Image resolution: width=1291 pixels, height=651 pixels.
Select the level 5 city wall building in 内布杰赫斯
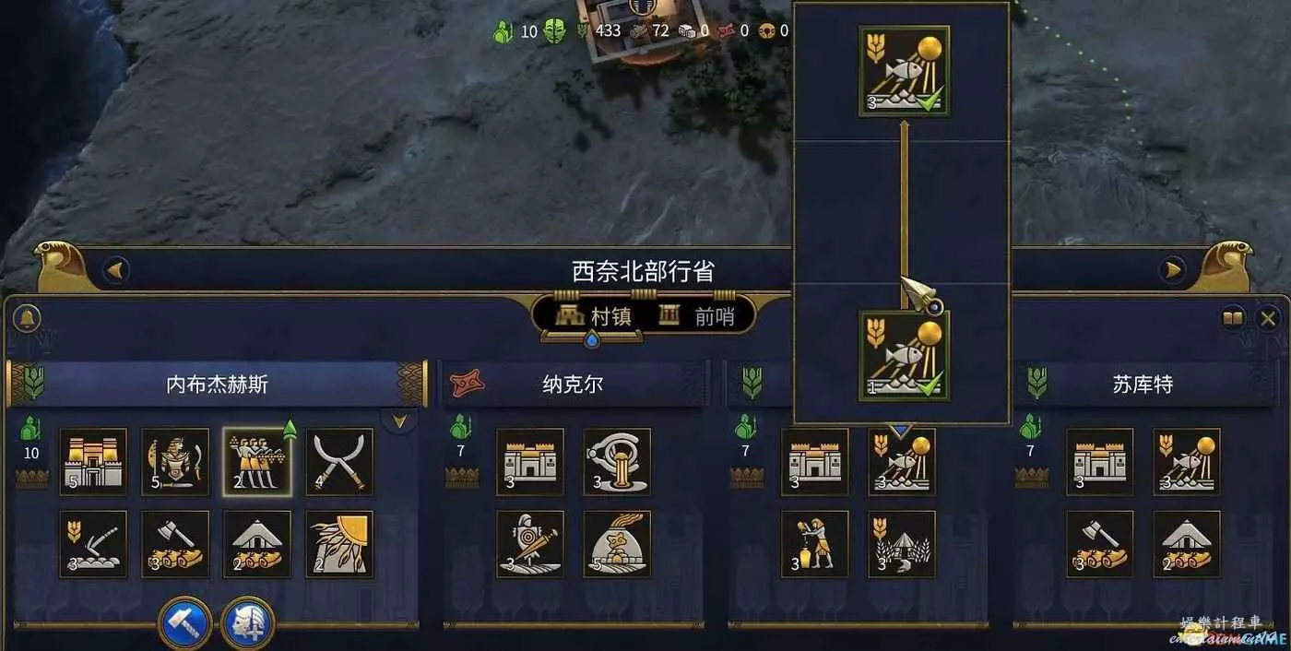tap(93, 462)
